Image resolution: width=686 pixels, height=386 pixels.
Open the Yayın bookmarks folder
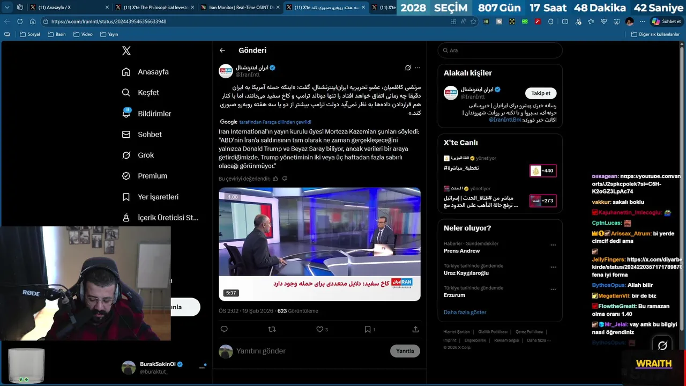[x=109, y=34]
